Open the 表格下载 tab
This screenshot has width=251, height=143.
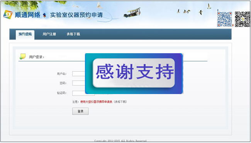73,34
